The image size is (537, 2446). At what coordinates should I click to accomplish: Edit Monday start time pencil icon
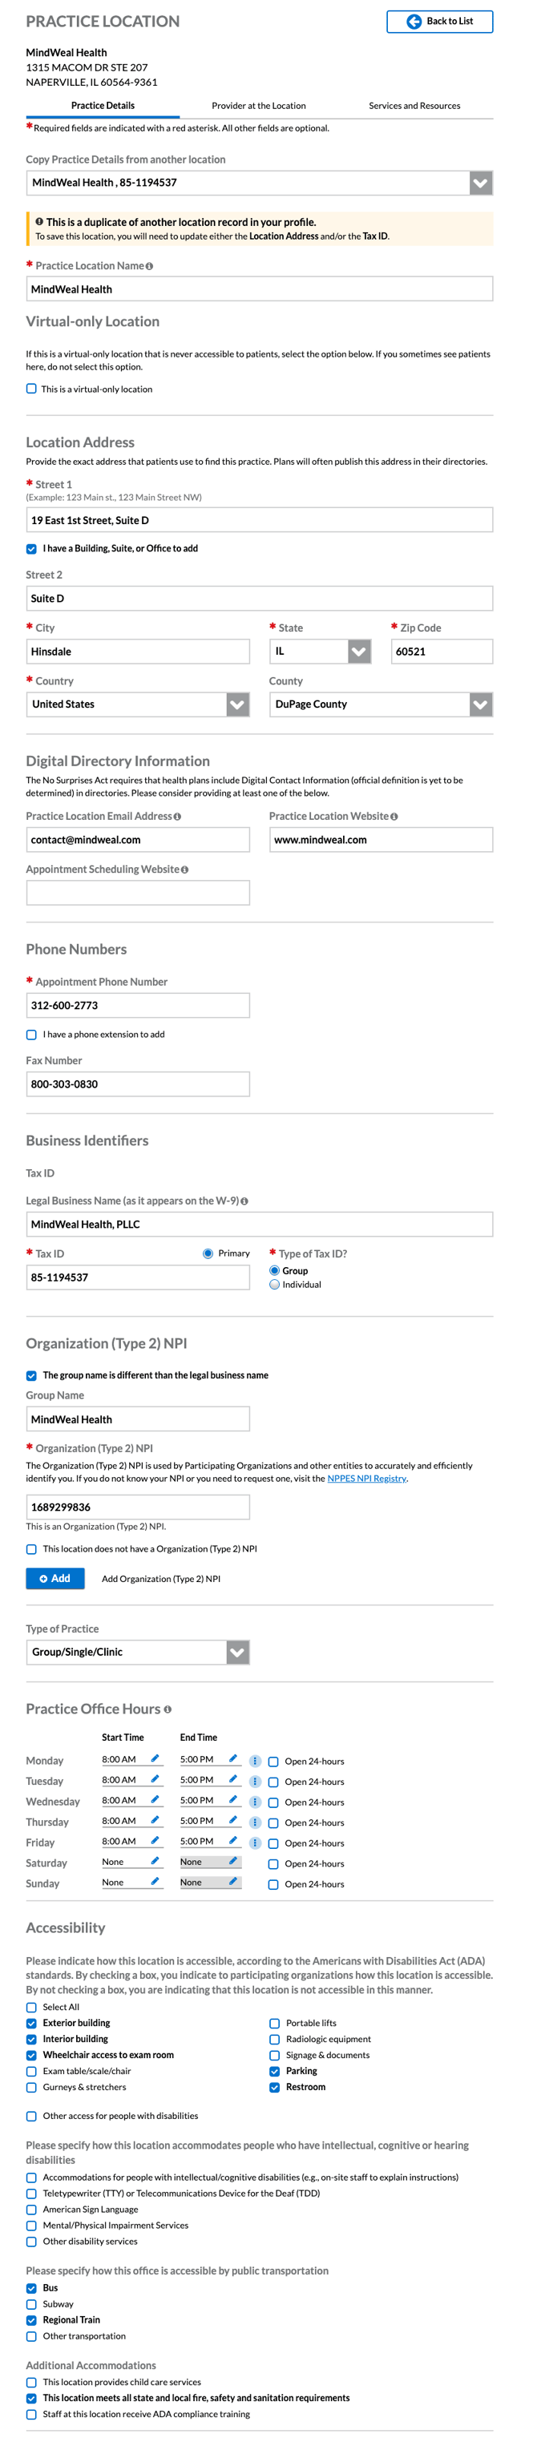click(x=155, y=1758)
